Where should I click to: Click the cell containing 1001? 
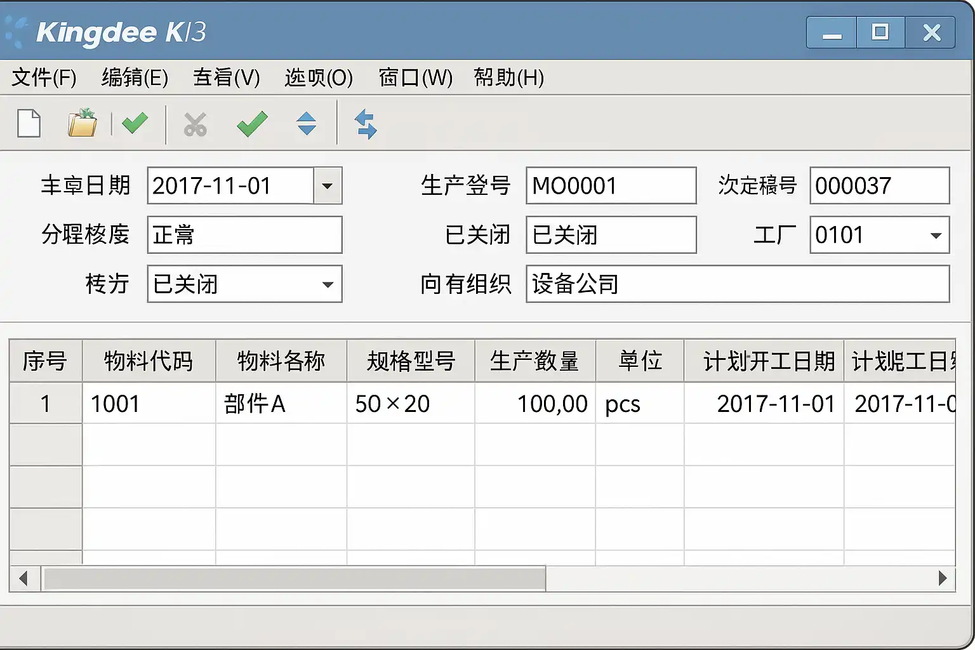point(149,403)
